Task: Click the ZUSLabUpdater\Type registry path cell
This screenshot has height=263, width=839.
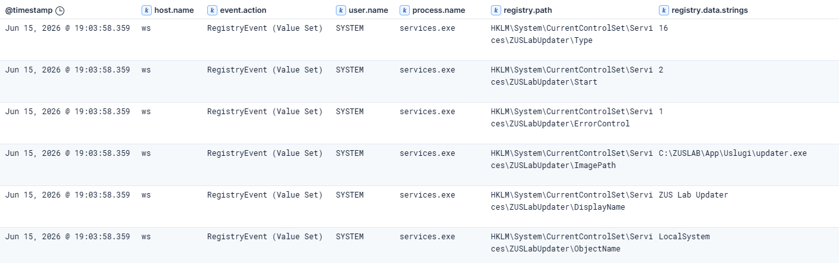Action: (571, 35)
